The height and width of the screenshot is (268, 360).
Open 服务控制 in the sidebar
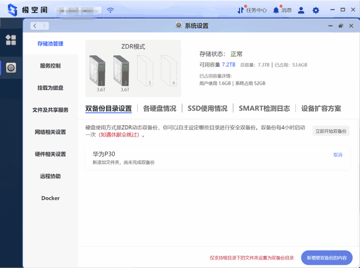coord(50,66)
